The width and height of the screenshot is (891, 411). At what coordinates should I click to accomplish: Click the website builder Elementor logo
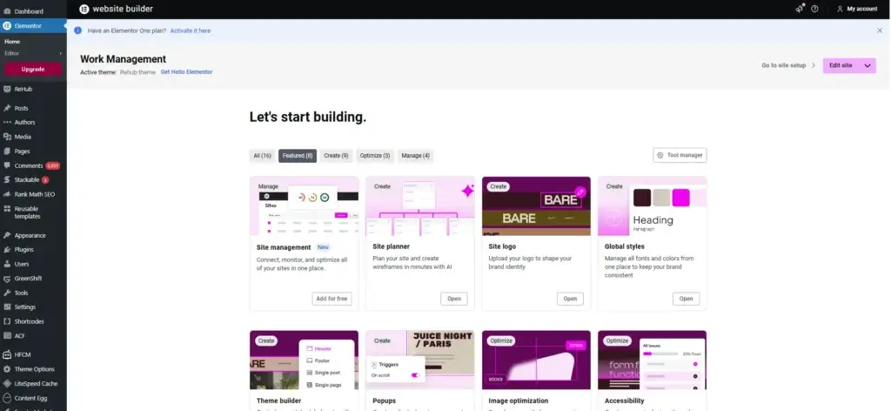[x=84, y=9]
